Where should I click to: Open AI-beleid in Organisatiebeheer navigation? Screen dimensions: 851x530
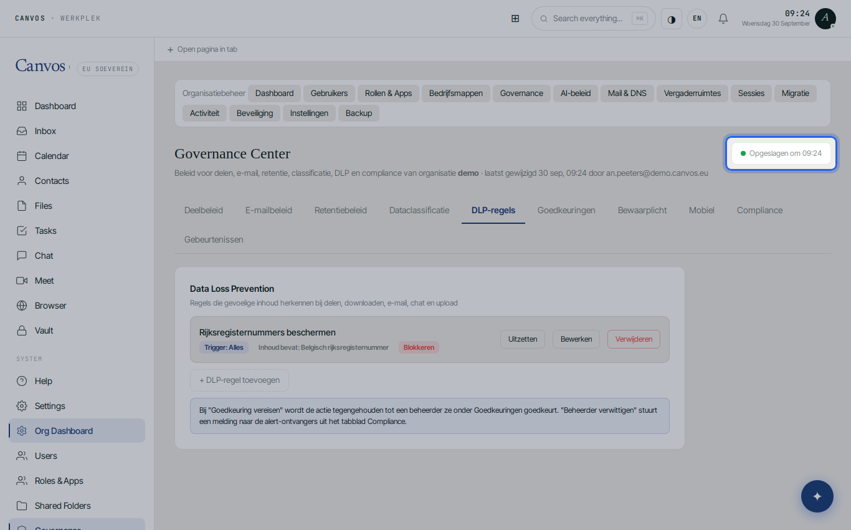576,94
